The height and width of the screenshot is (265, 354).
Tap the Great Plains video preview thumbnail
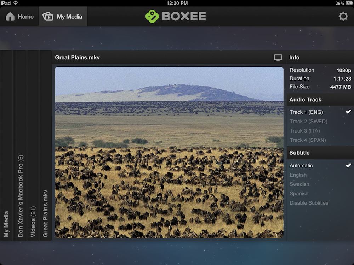(x=169, y=152)
